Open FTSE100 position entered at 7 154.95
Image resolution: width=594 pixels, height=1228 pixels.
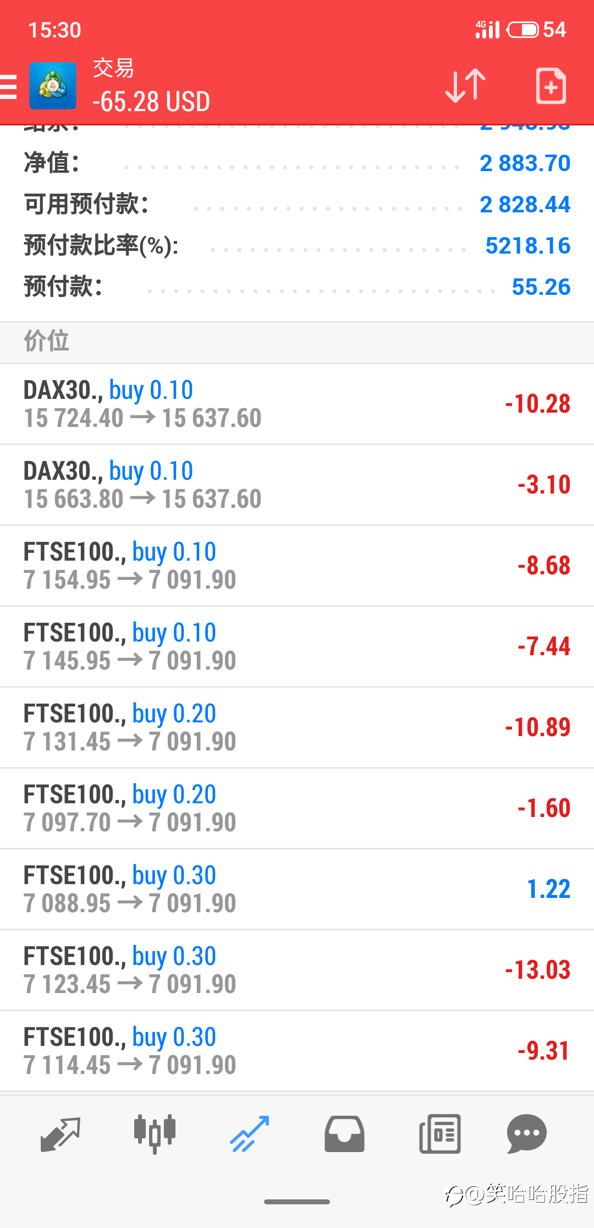tap(297, 566)
